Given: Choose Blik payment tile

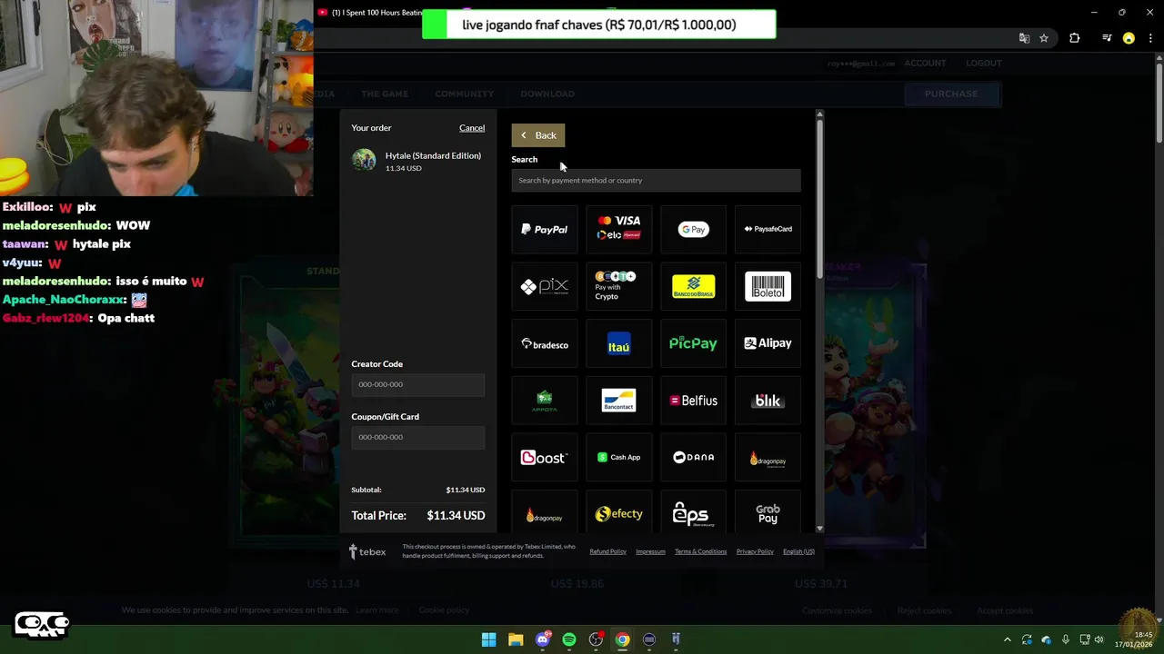Looking at the screenshot, I should click(768, 401).
